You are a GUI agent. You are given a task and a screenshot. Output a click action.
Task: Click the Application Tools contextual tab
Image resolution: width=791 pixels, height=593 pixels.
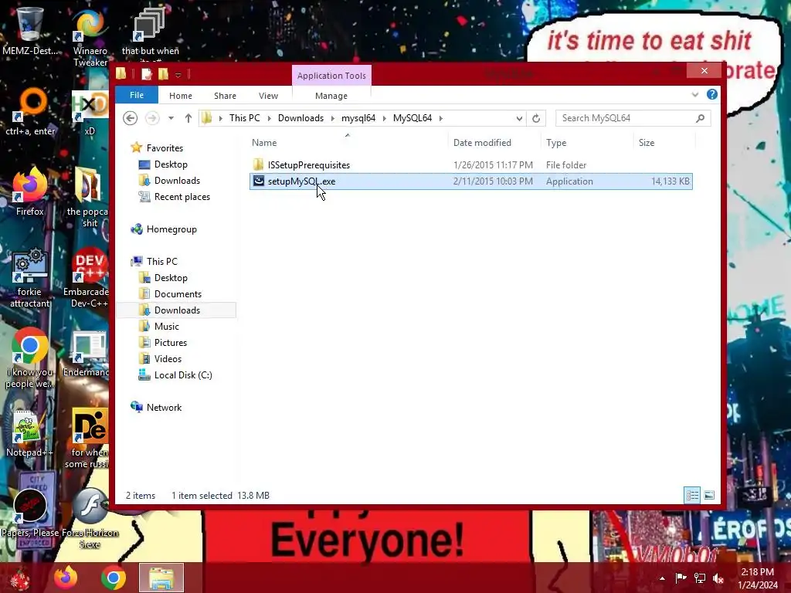331,75
